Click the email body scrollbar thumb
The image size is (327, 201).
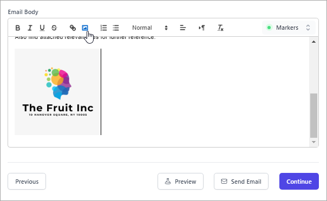(x=313, y=116)
